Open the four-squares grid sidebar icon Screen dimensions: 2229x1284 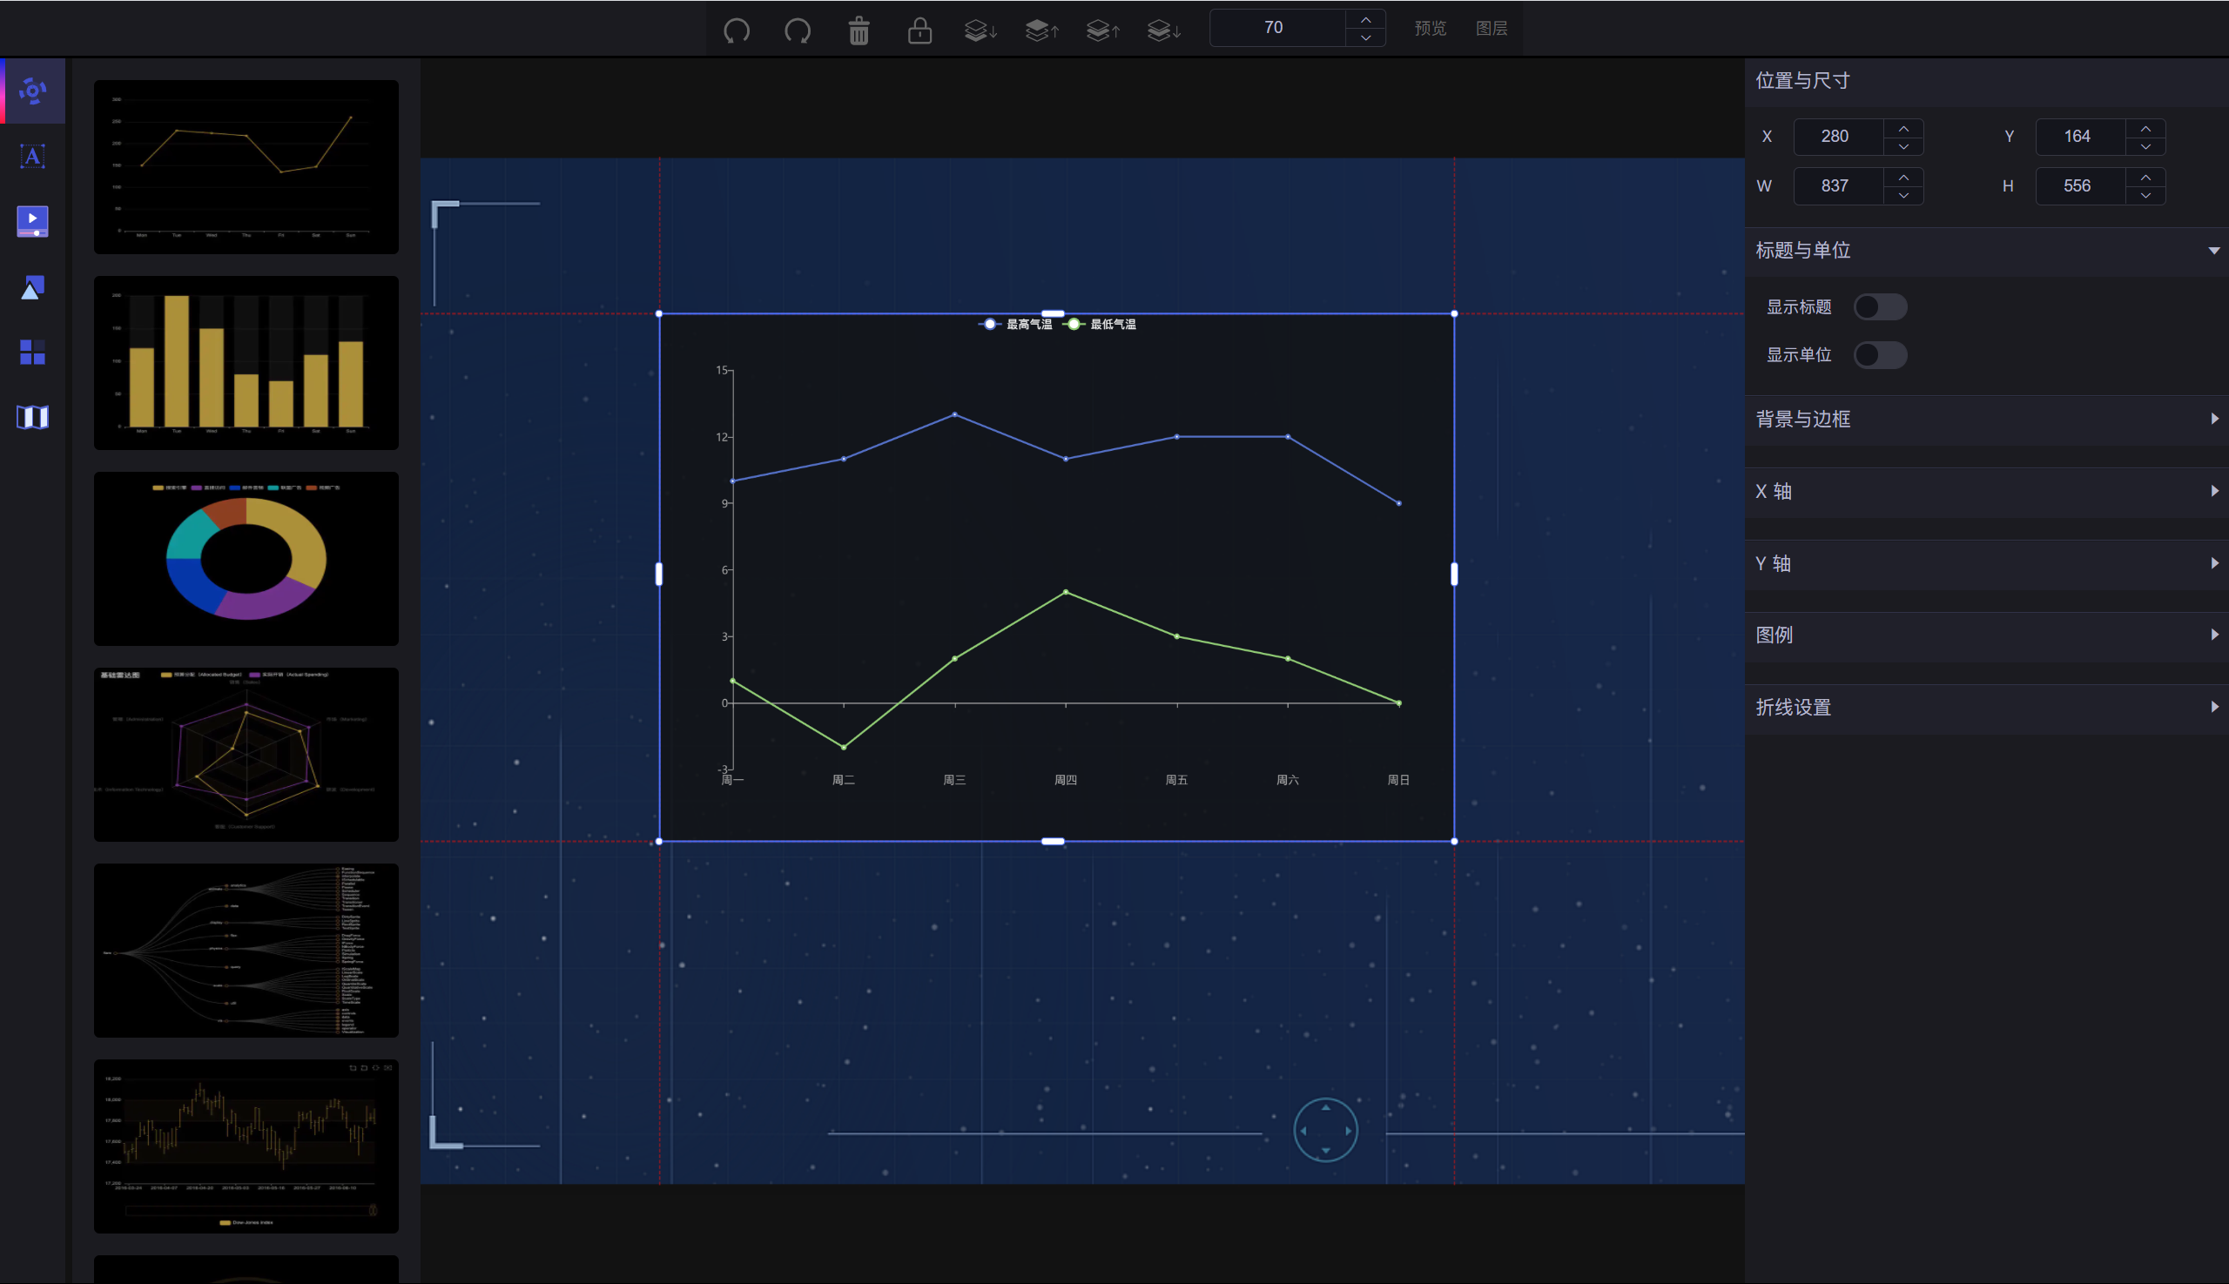(32, 352)
